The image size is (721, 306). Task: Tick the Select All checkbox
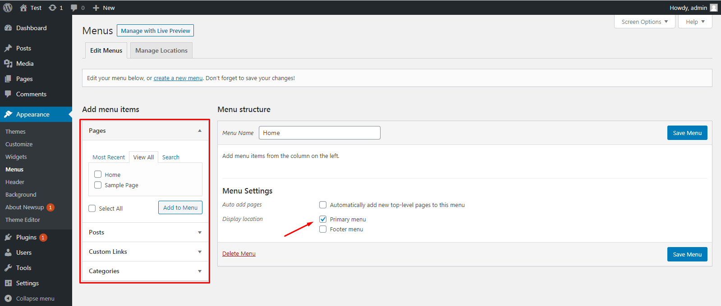(x=92, y=208)
